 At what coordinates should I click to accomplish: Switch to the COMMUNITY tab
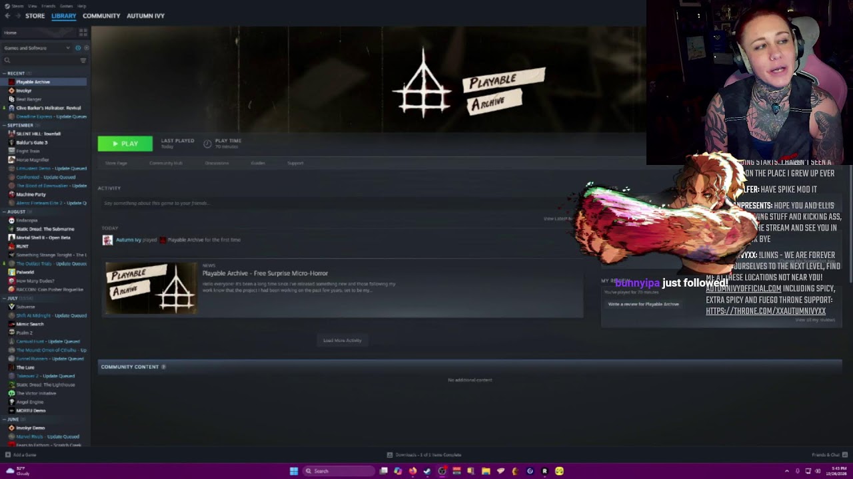coord(101,15)
